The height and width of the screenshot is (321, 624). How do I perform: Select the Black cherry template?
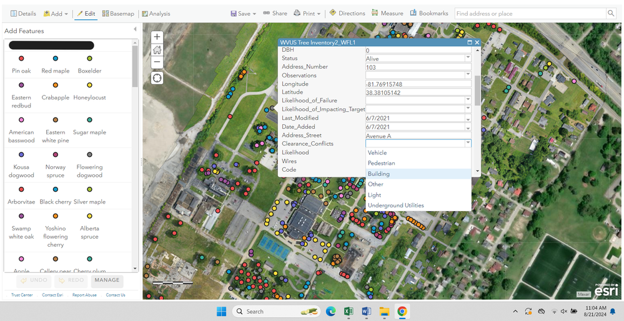pyautogui.click(x=56, y=195)
